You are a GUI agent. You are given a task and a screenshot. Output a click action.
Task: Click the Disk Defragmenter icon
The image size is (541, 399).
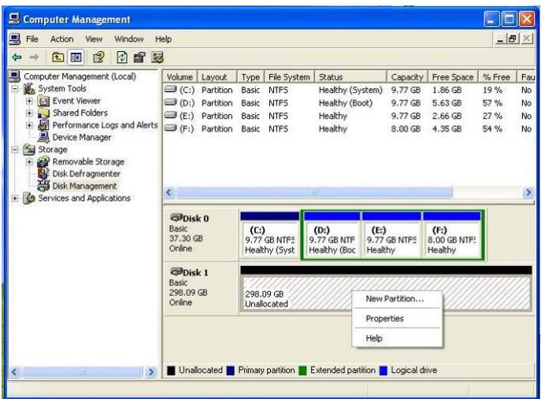[43, 173]
